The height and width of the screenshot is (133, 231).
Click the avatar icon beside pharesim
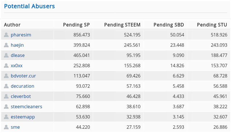[6, 35]
